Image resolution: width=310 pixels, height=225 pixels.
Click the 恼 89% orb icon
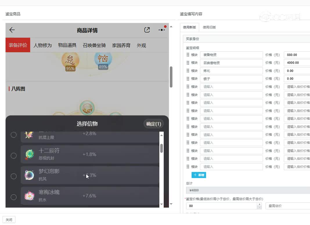[x=103, y=61]
